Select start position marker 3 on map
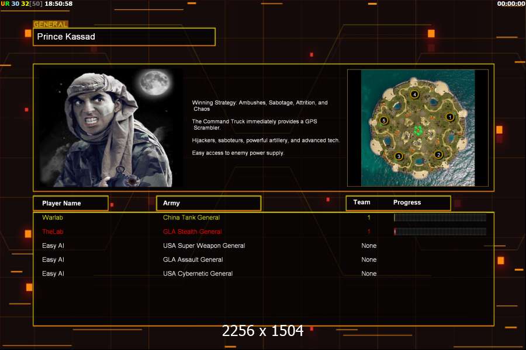 coord(399,156)
